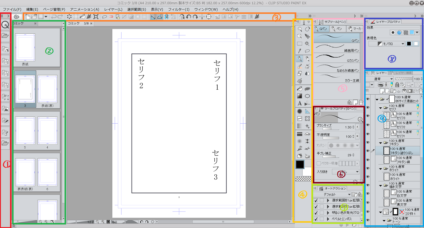Select the G-pen (Pen) tool in toolbox
The width and height of the screenshot is (424, 228).
300,59
